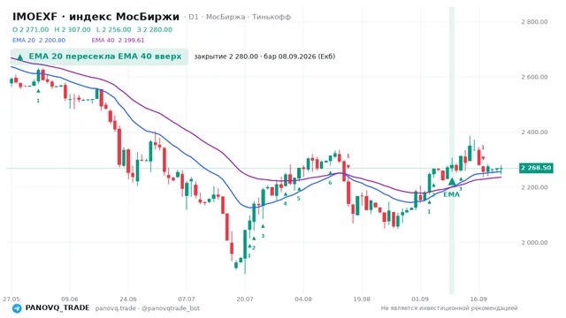The height and width of the screenshot is (318, 566).
Task: Open the 'panovq.trade · @panovqtrade_bot' link
Action: click(x=148, y=308)
